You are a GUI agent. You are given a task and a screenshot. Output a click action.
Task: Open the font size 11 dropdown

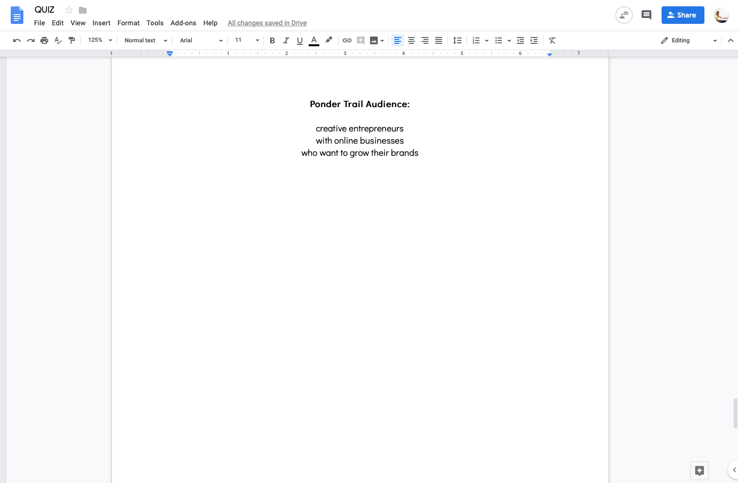click(x=247, y=40)
